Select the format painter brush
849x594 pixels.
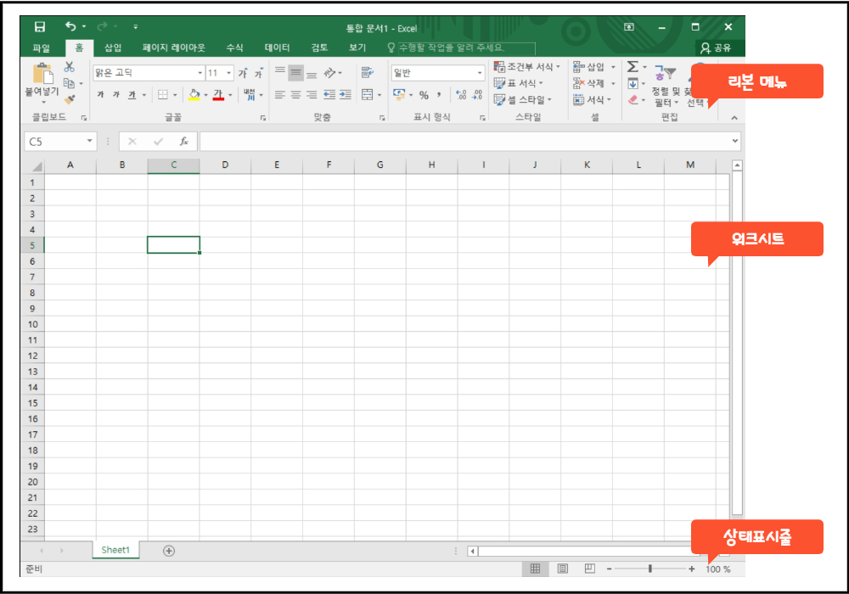[70, 99]
